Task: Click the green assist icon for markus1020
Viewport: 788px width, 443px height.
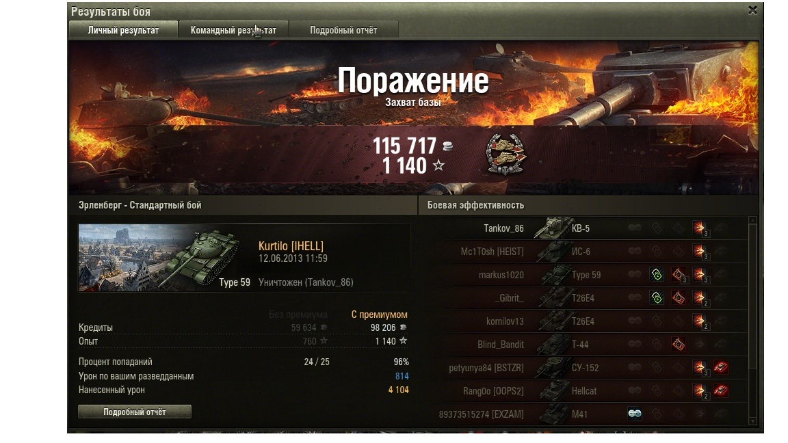Action: click(657, 275)
